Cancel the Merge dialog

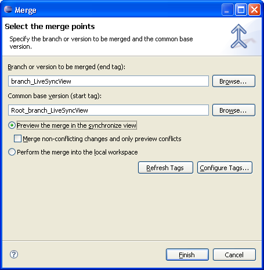click(x=234, y=255)
